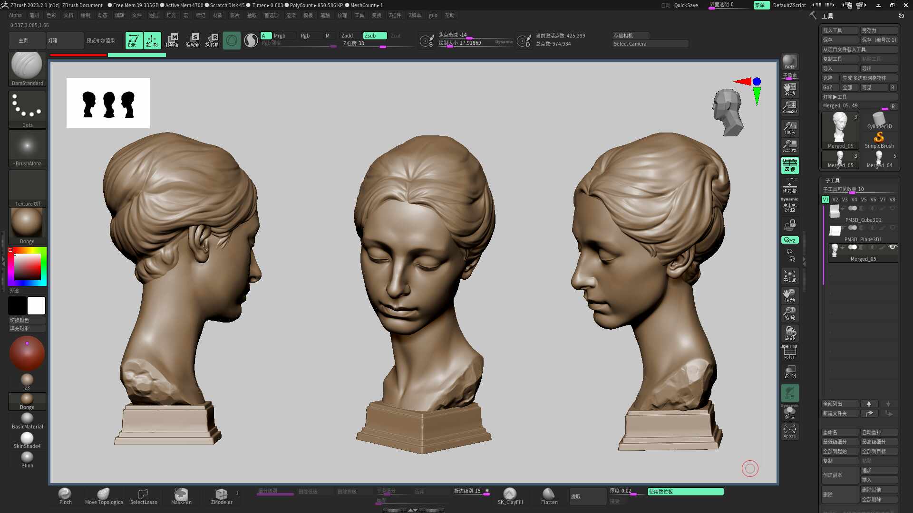Select the Pinch brush icon
913x513 pixels.
pyautogui.click(x=65, y=494)
